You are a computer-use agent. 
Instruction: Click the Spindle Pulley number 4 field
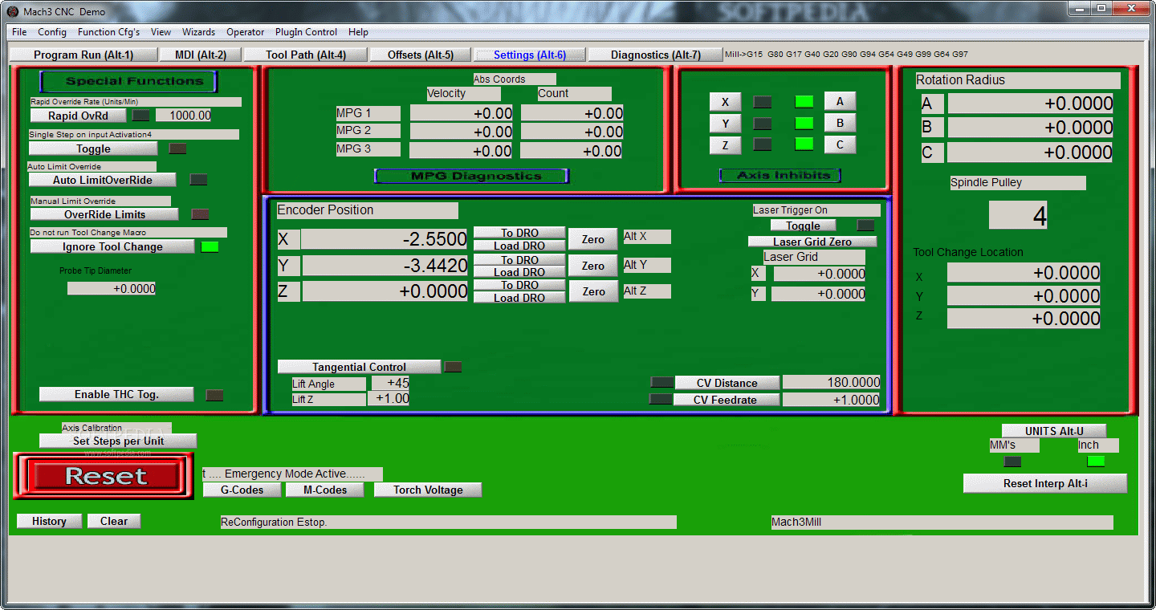pyautogui.click(x=1018, y=215)
